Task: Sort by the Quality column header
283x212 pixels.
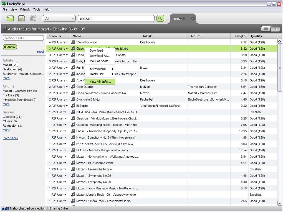Action: 262,36
